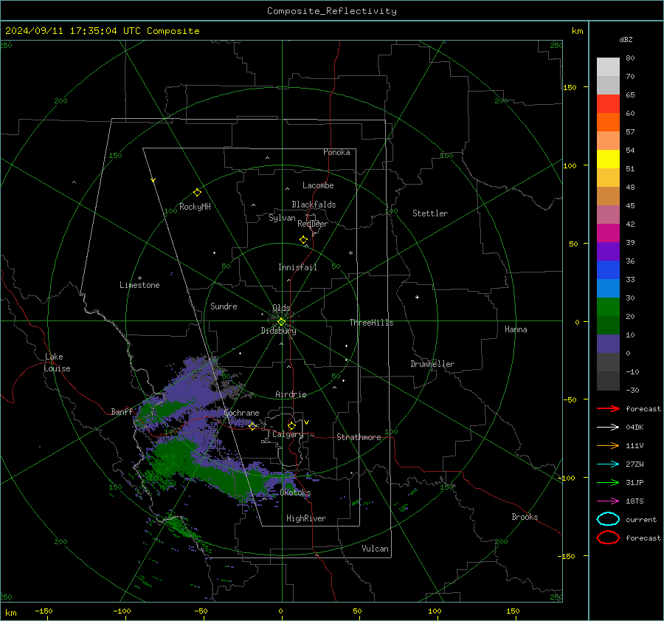Click the white plus marker west of Hanna
The image size is (664, 621).
pos(417,297)
